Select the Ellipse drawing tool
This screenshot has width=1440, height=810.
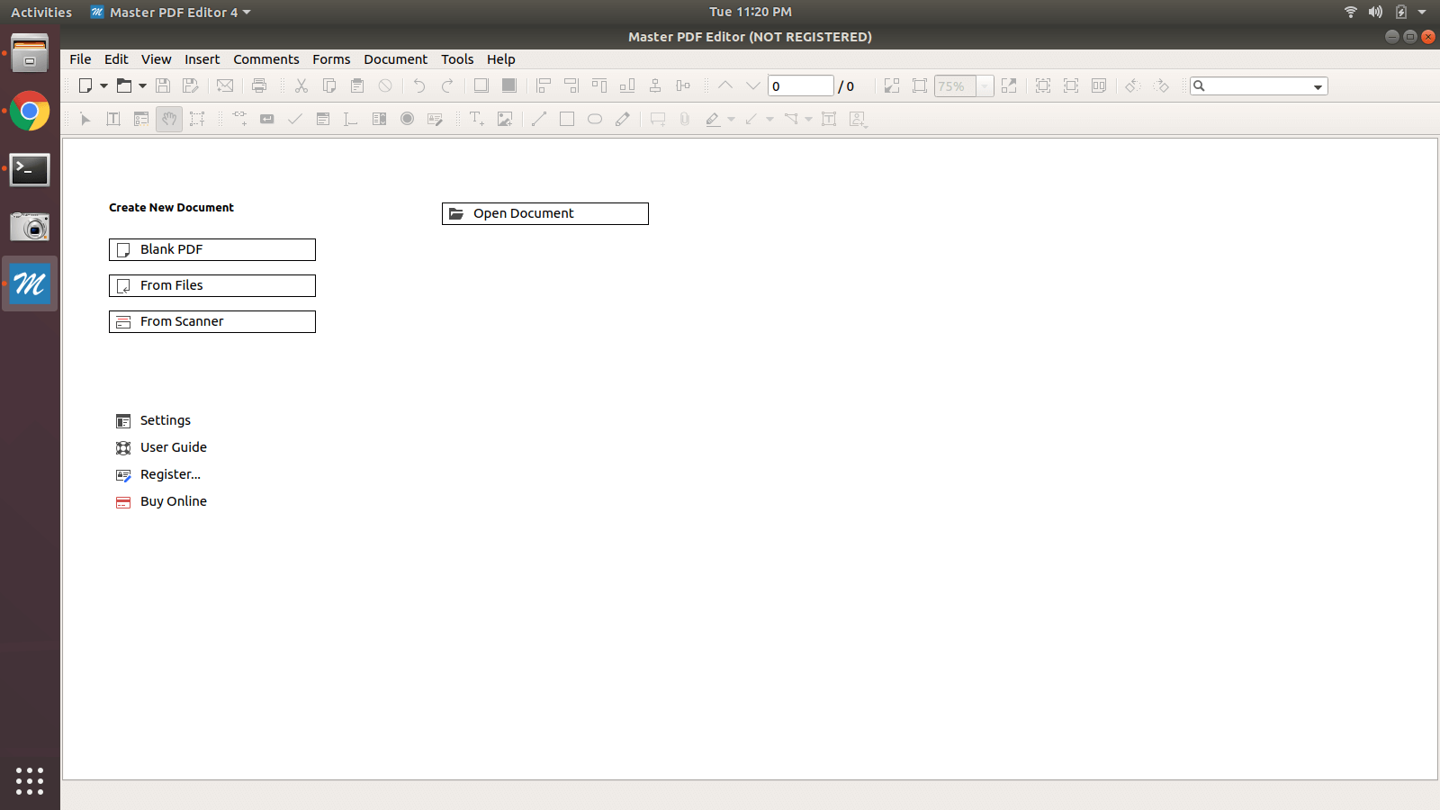(595, 119)
